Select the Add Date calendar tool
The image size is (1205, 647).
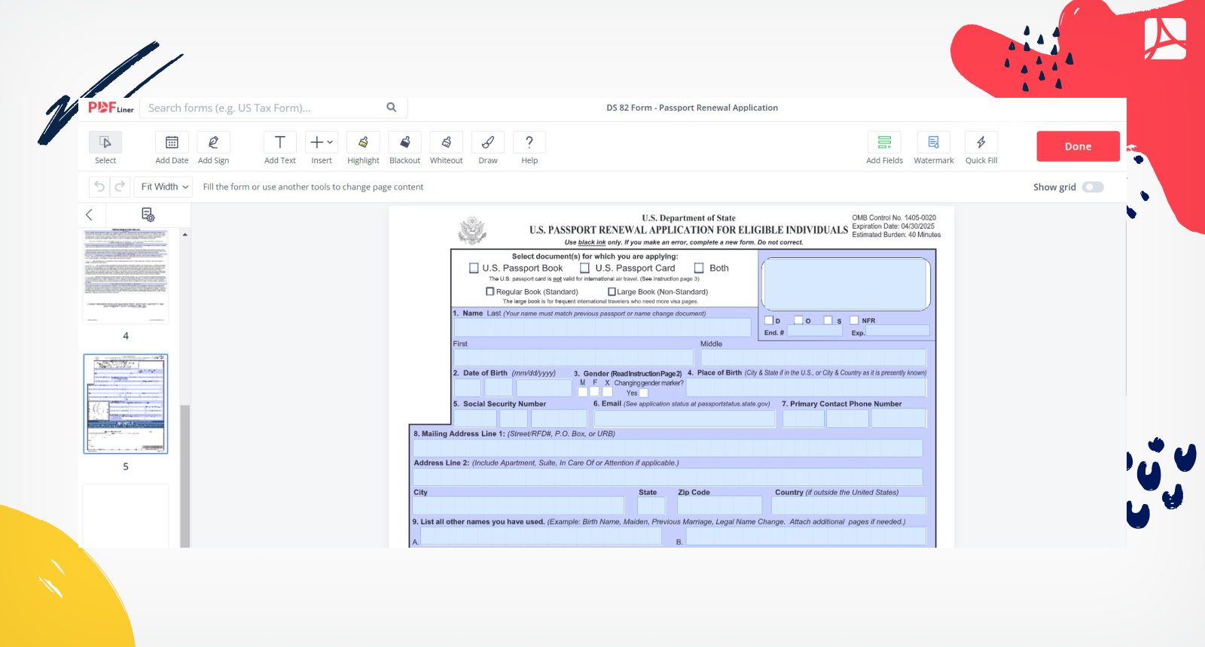click(172, 143)
